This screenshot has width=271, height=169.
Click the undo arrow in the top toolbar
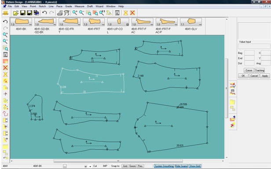pyautogui.click(x=44, y=13)
